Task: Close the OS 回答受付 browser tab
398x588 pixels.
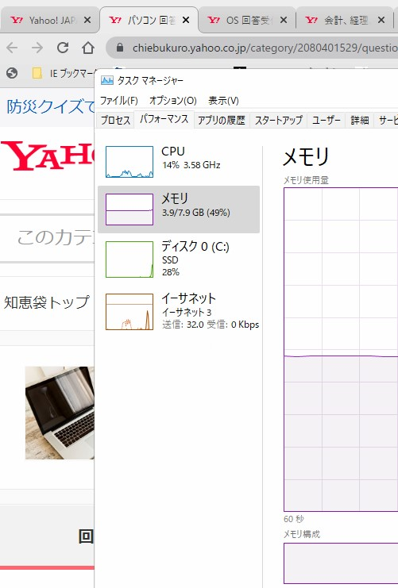Action: pyautogui.click(x=284, y=20)
